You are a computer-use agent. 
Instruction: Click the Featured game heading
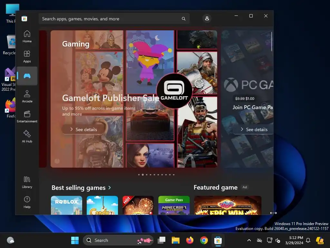[x=216, y=187]
